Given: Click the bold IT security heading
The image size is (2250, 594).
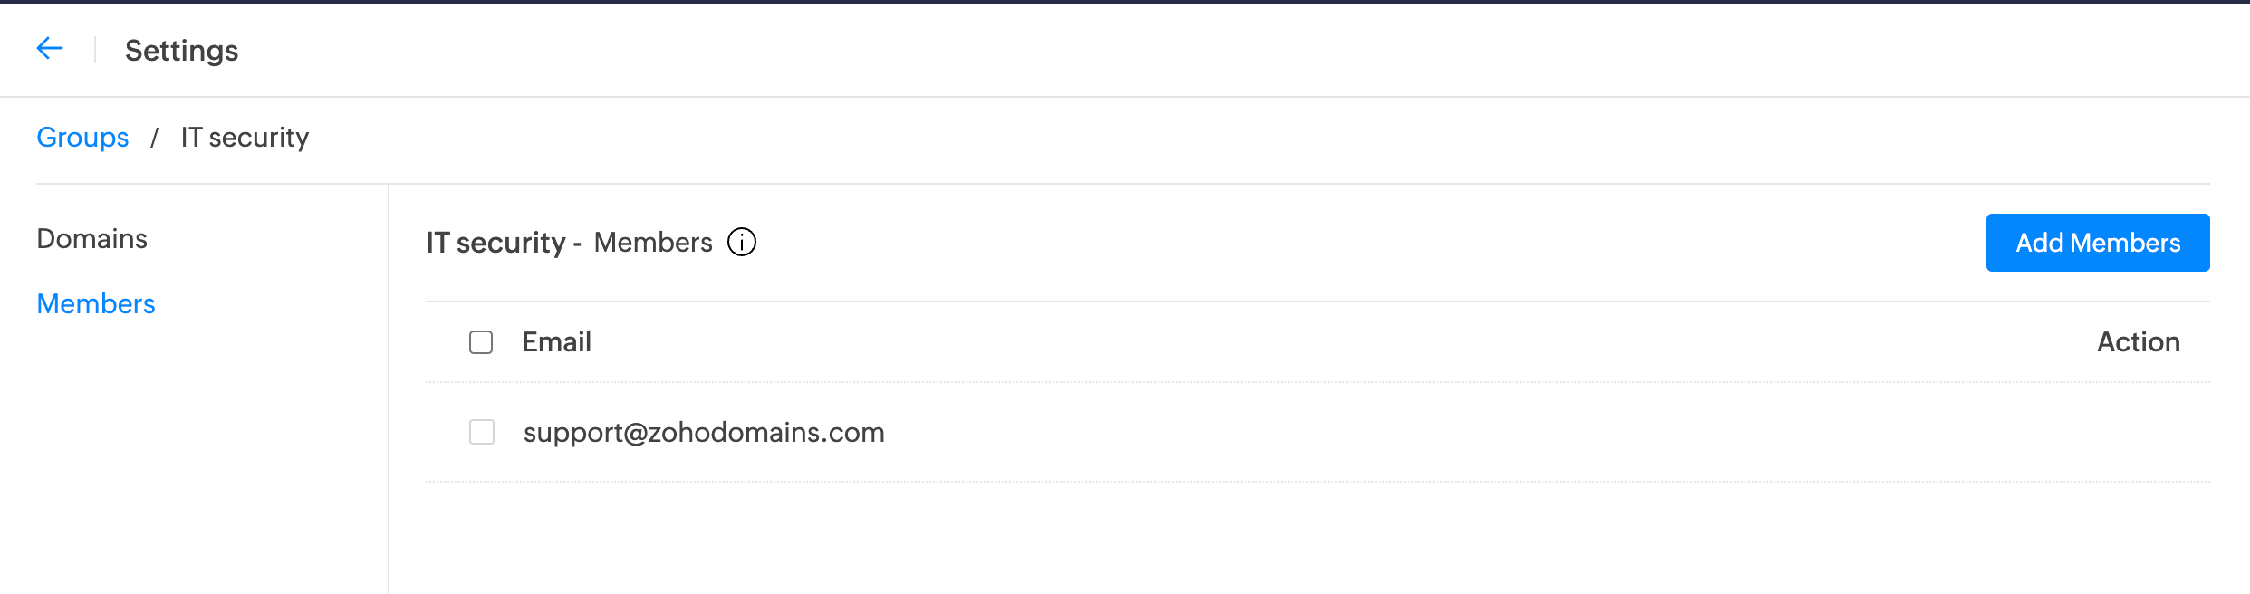Looking at the screenshot, I should pyautogui.click(x=495, y=243).
